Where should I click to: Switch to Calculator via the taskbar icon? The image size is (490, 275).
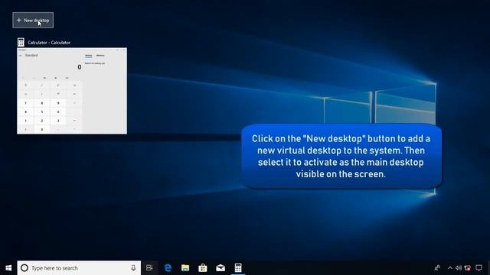click(238, 268)
